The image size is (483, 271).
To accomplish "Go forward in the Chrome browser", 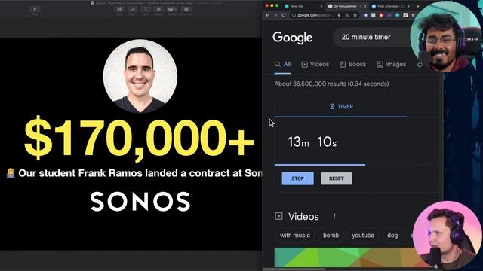I will pyautogui.click(x=275, y=15).
